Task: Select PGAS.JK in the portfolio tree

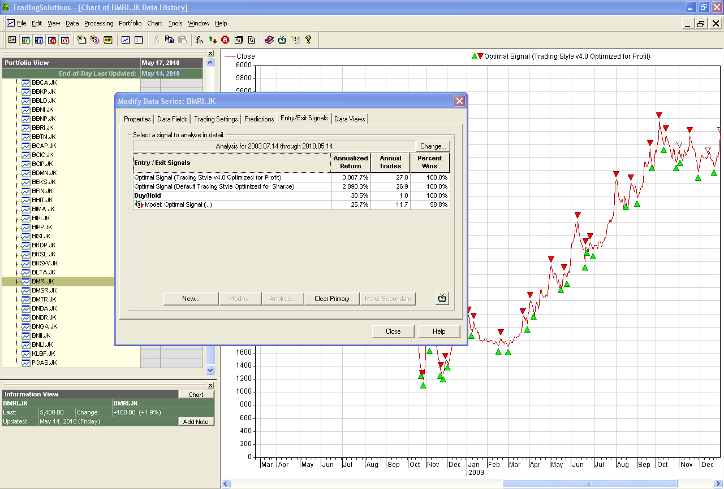Action: click(x=44, y=363)
